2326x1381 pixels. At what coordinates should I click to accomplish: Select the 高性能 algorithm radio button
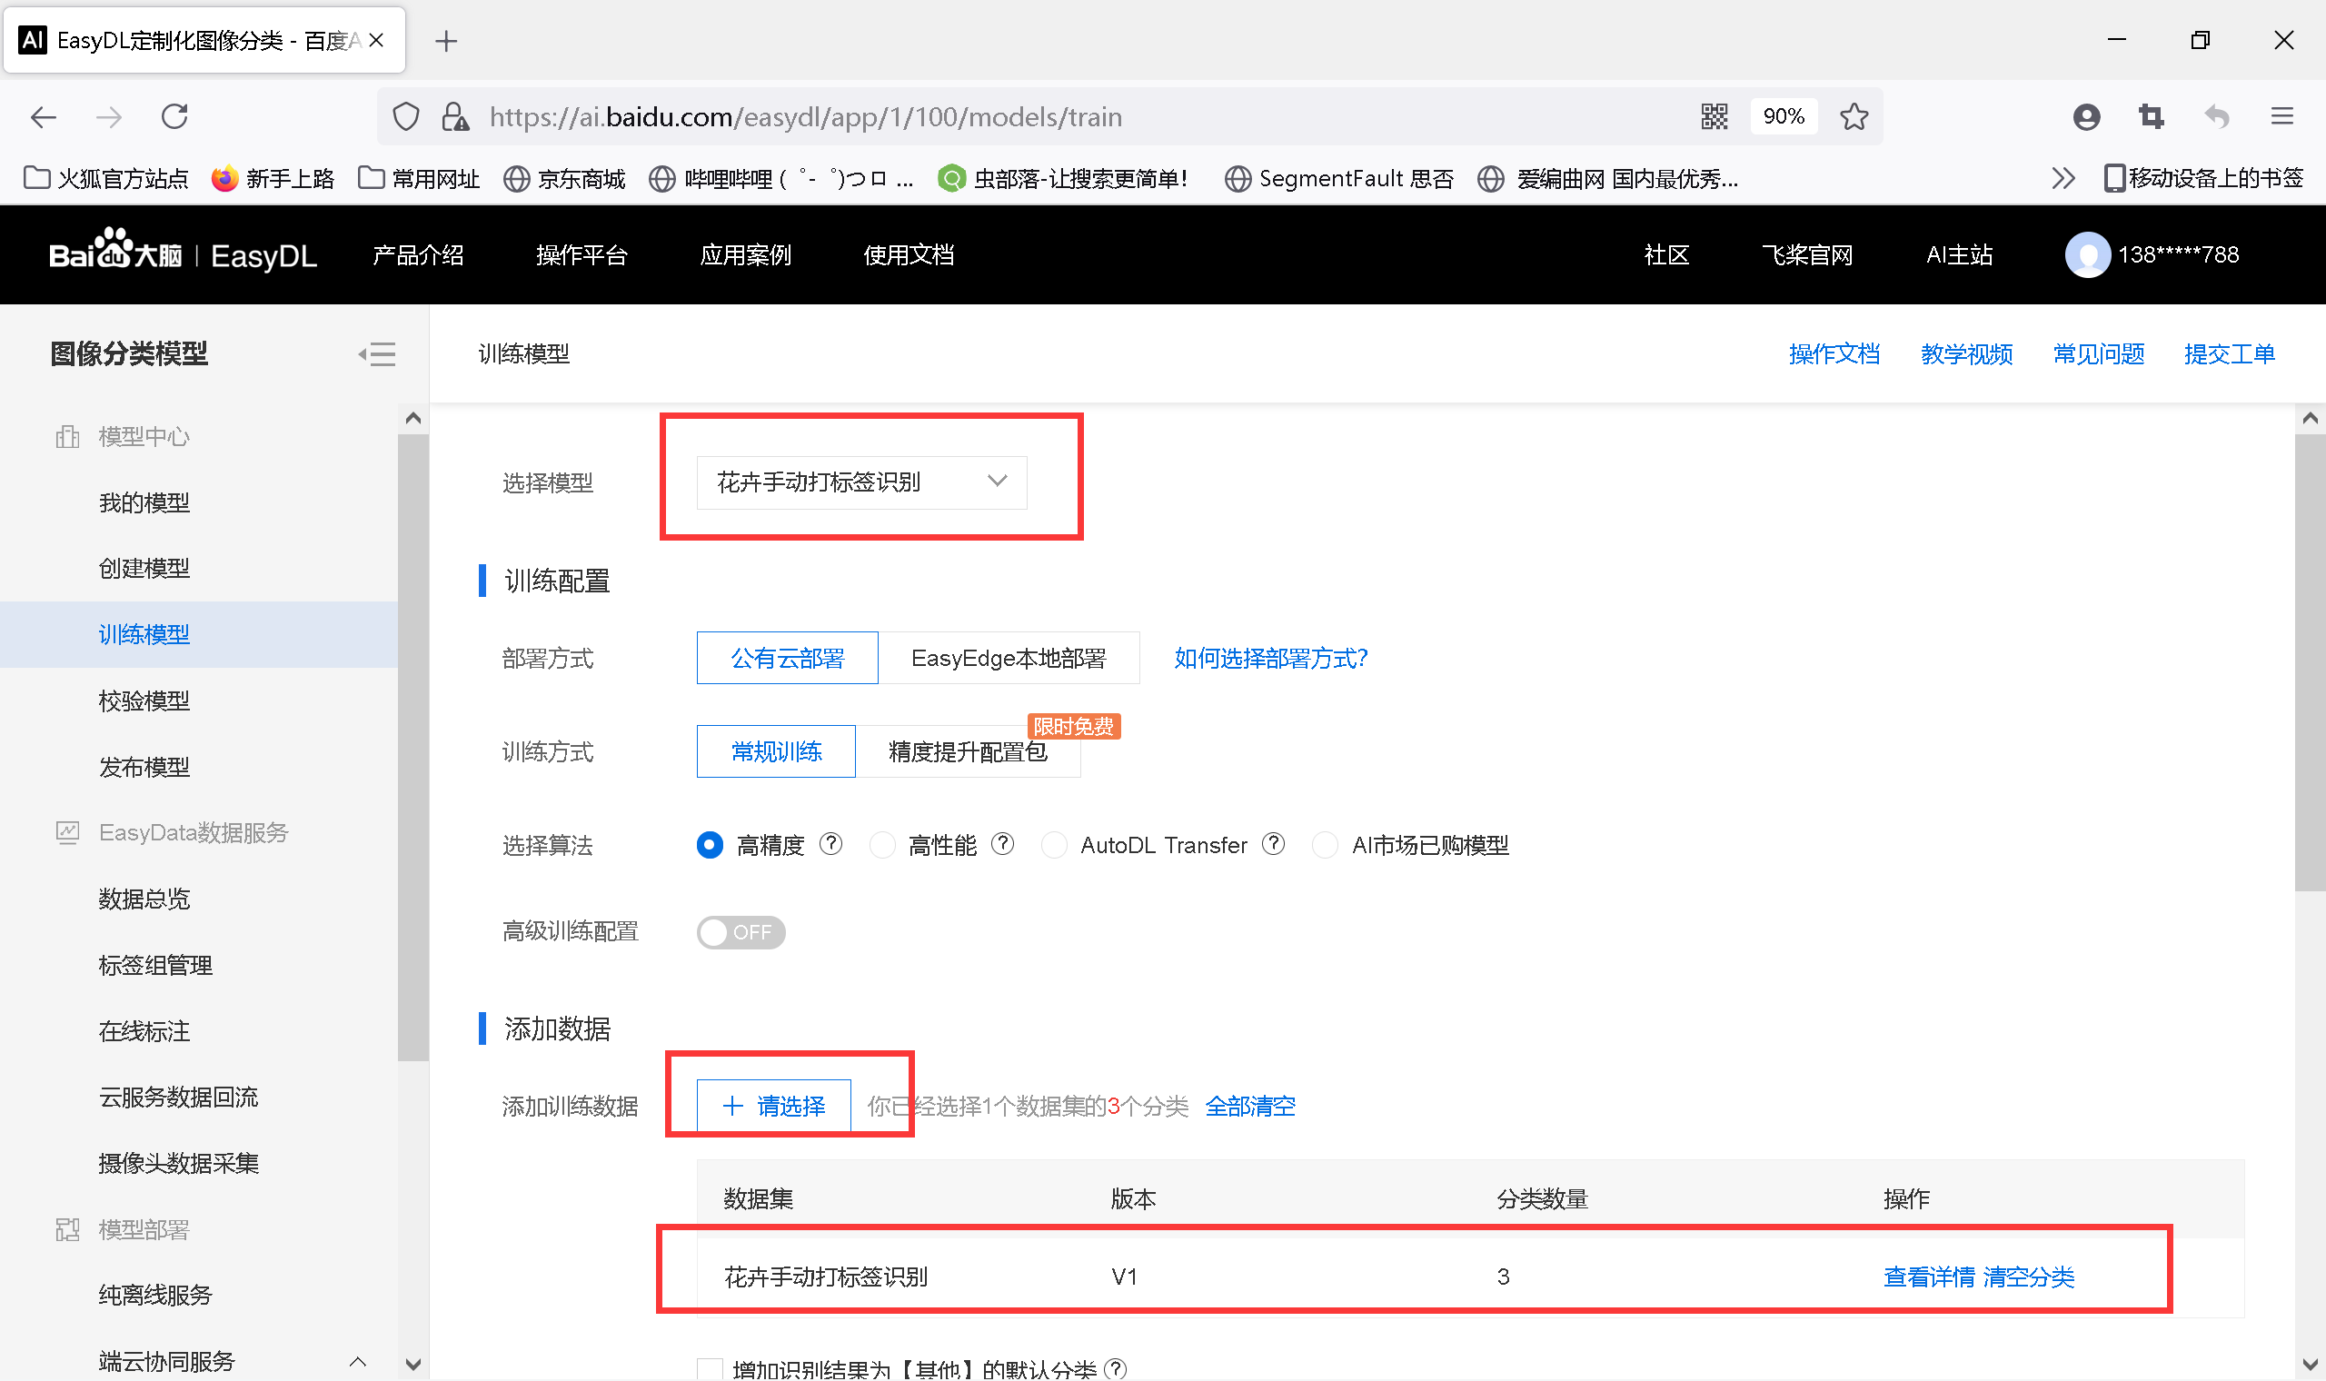coord(882,845)
